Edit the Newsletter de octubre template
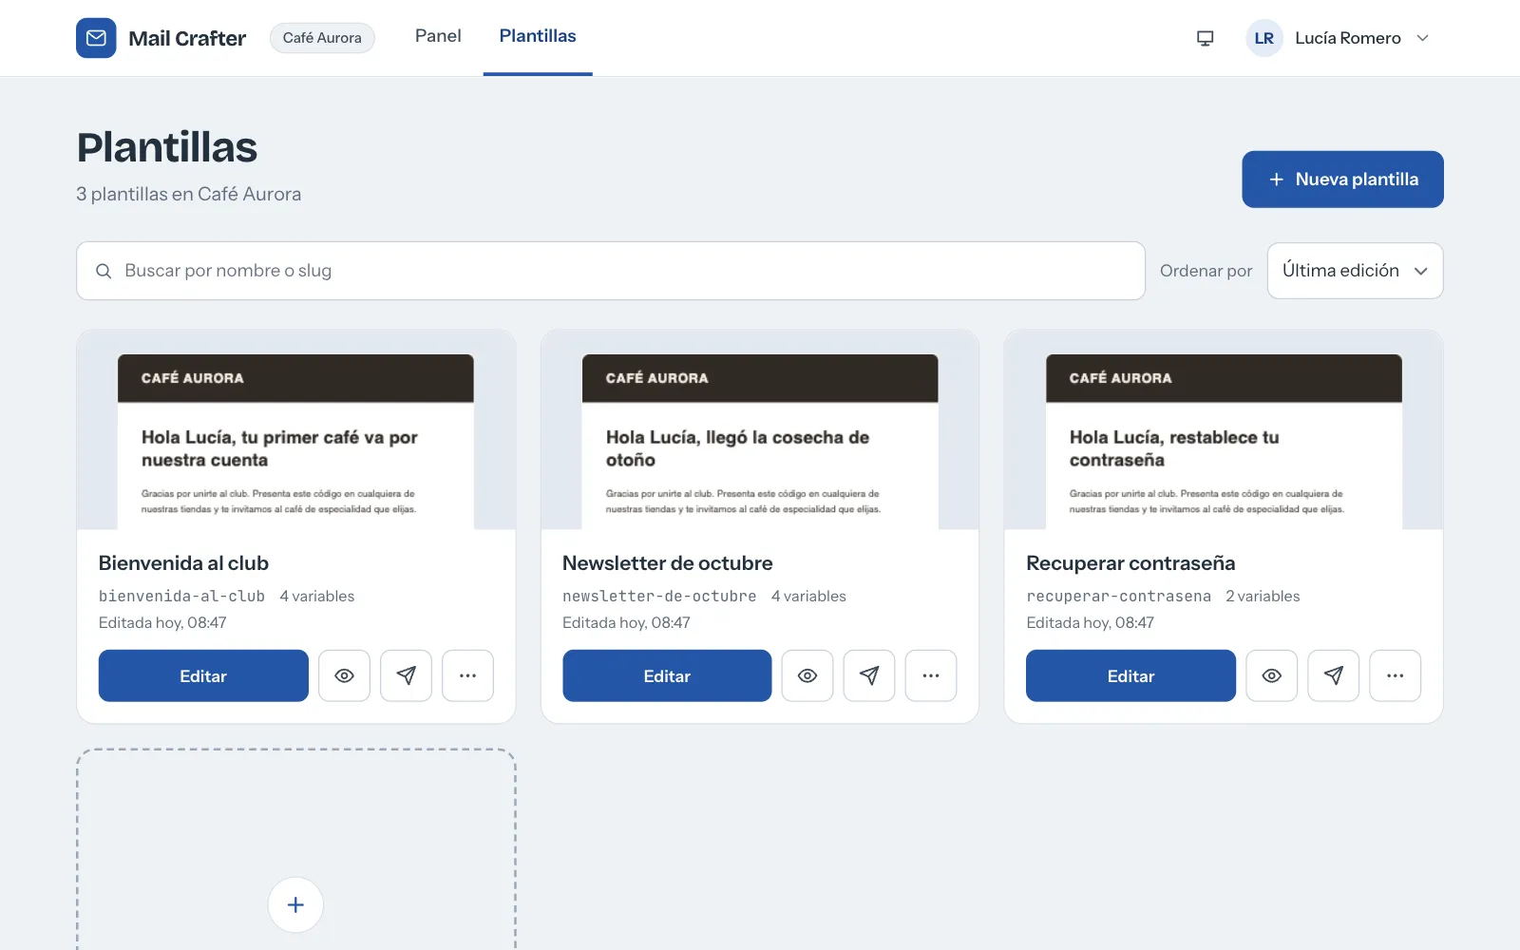The image size is (1520, 950). (x=667, y=675)
